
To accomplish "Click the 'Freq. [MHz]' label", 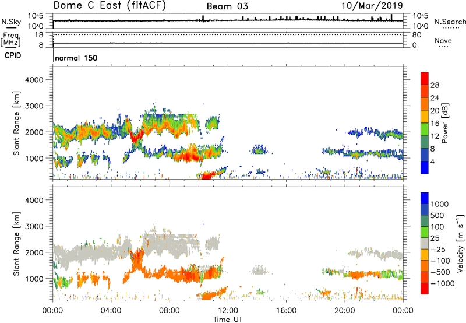I will coord(10,39).
